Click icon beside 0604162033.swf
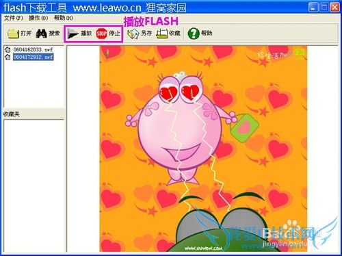 [x=8, y=49]
